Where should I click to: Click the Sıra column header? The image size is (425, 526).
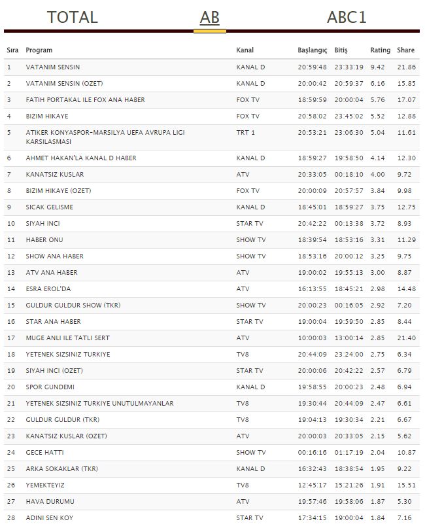tap(12, 50)
